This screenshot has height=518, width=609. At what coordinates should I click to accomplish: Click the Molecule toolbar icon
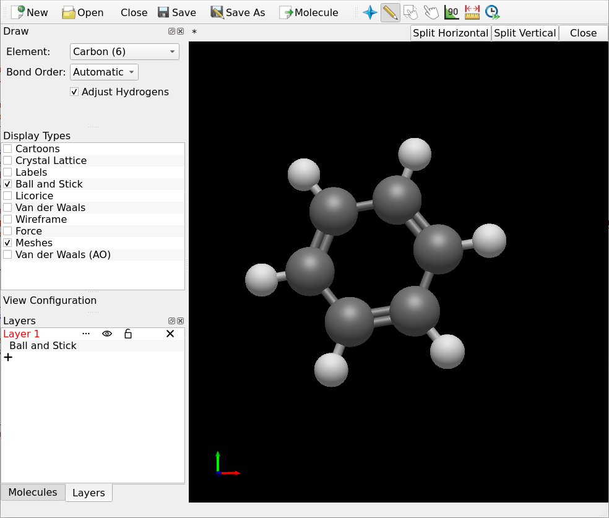click(x=309, y=12)
